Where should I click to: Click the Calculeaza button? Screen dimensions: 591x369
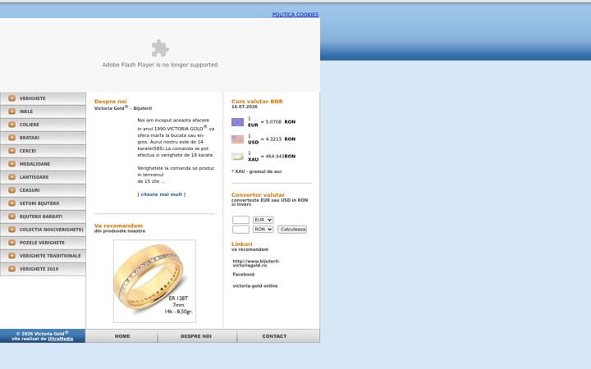click(x=292, y=230)
